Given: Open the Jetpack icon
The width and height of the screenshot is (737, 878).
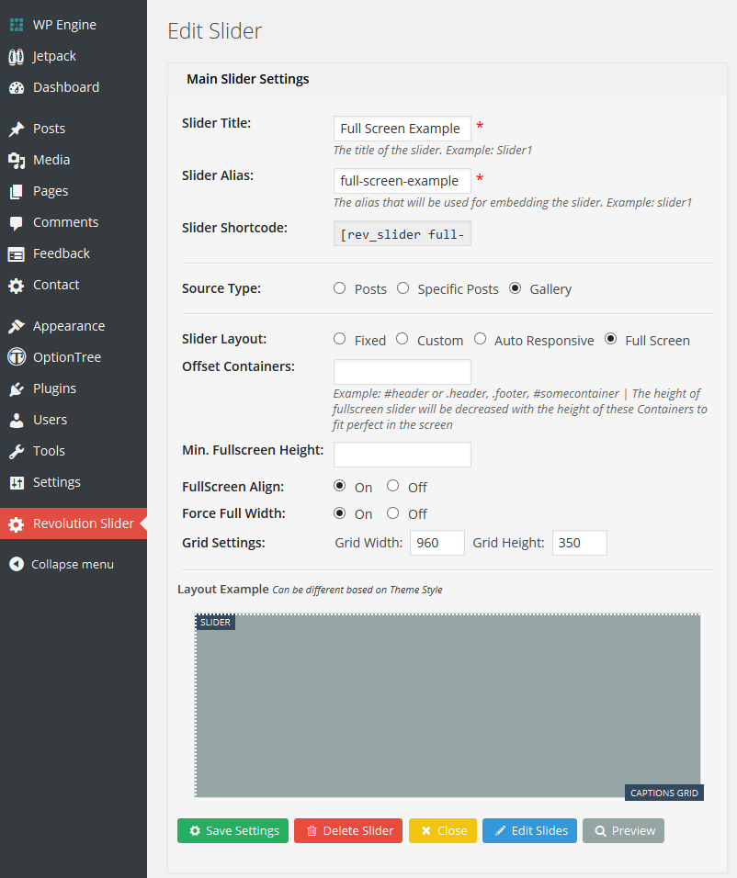Looking at the screenshot, I should (17, 55).
